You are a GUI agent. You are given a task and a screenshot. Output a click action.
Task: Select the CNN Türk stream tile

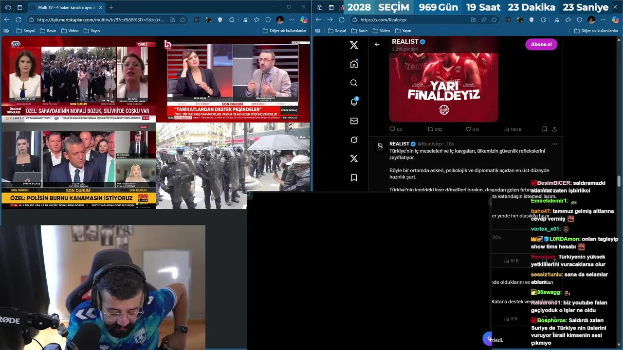click(x=78, y=166)
